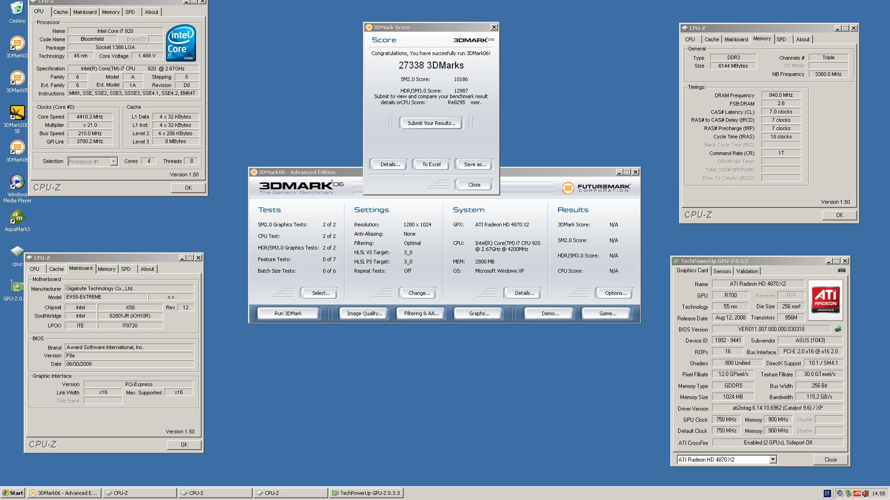The width and height of the screenshot is (890, 500).
Task: Open About tab in the Mainboard CPU-Z window
Action: 147,269
